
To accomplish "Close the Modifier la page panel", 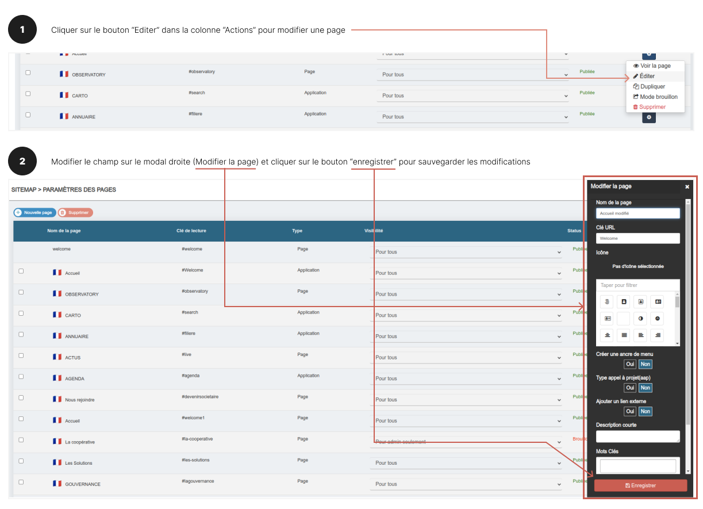I will click(687, 187).
